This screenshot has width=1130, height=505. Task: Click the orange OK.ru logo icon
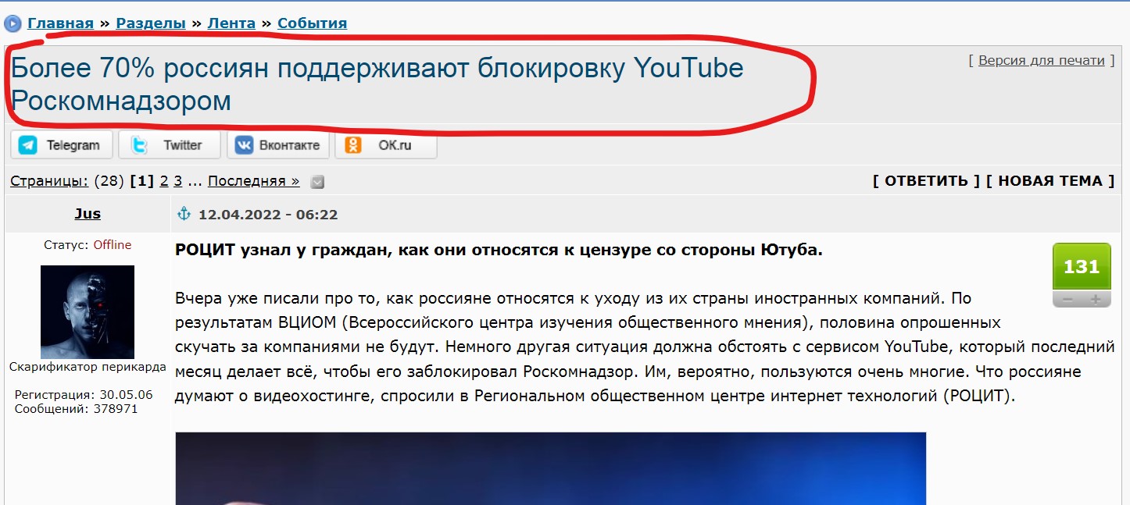353,145
